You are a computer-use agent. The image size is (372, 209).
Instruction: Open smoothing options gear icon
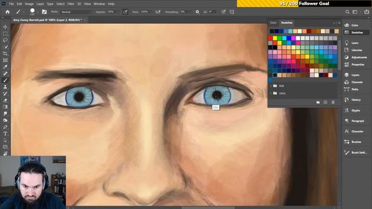[198, 12]
